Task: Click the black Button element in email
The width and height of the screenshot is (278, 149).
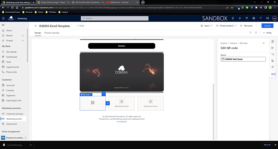Action: pyautogui.click(x=122, y=46)
